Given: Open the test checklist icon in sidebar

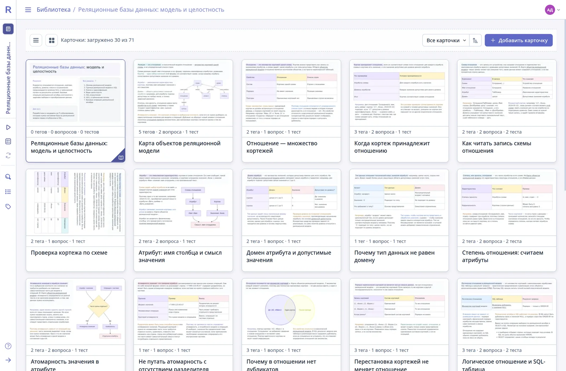Looking at the screenshot, I should click(8, 141).
